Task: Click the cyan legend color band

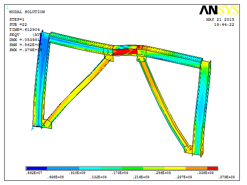Action: coord(90,169)
